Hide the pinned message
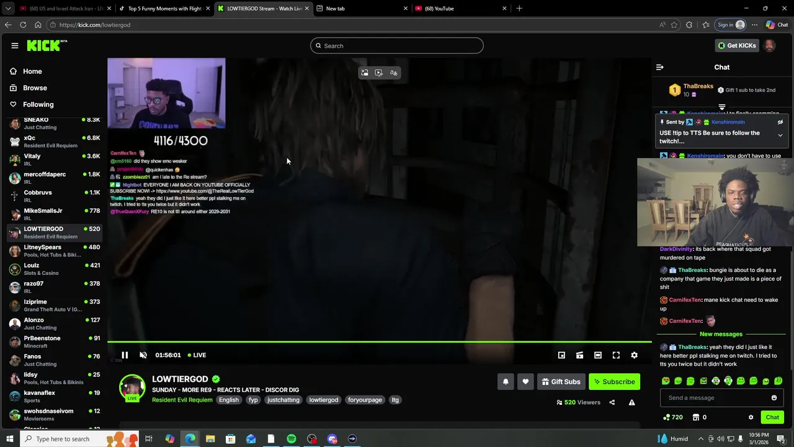794x447 pixels. click(x=780, y=122)
